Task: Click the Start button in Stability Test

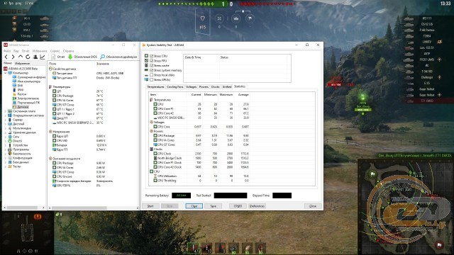Action: (x=150, y=206)
